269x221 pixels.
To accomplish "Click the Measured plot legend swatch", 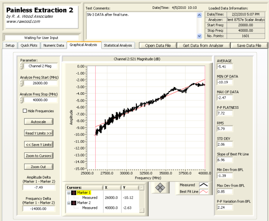I will 204,185.
